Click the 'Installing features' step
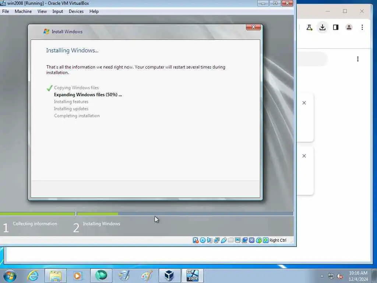Screen dimensions: 377x283 [x=71, y=102]
